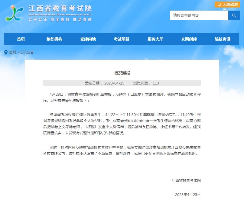This screenshot has width=244, height=209.
Task: Click the signature 江西省教育考试院 at article end
Action: (x=186, y=181)
